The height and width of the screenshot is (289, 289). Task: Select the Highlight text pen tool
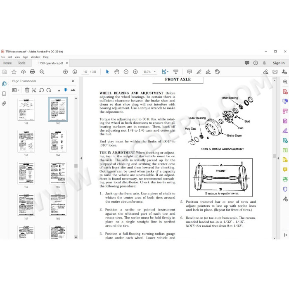pyautogui.click(x=199, y=72)
